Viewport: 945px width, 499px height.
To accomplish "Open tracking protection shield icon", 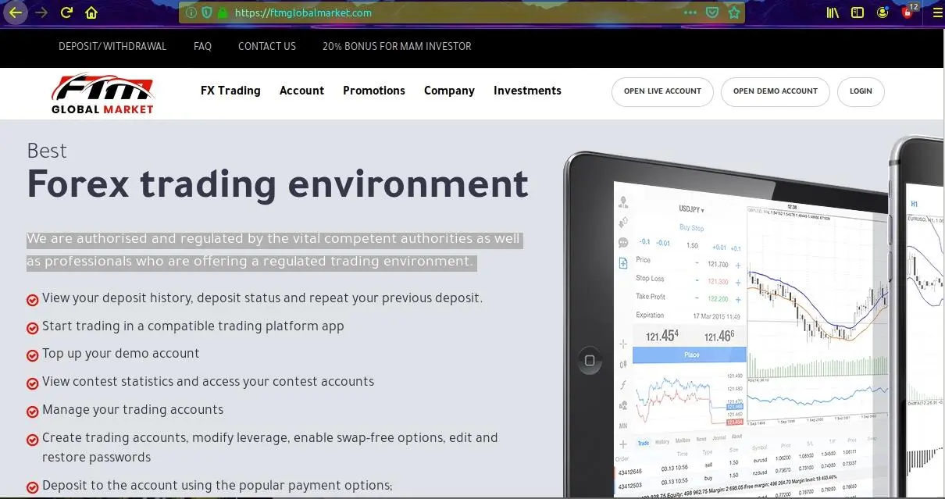I will (x=207, y=12).
